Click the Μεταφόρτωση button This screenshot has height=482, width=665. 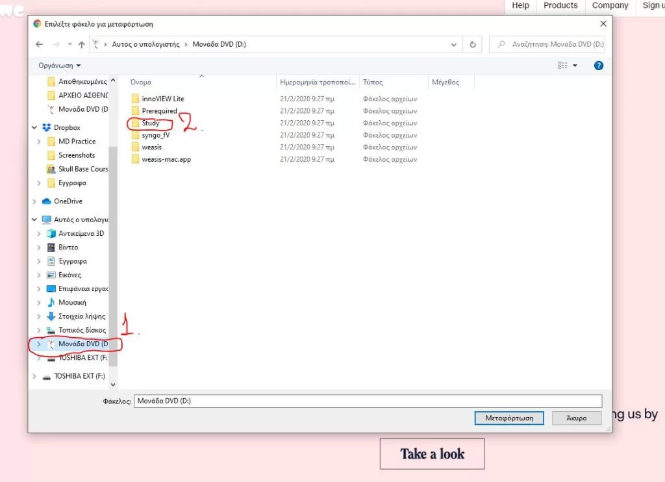pyautogui.click(x=509, y=418)
